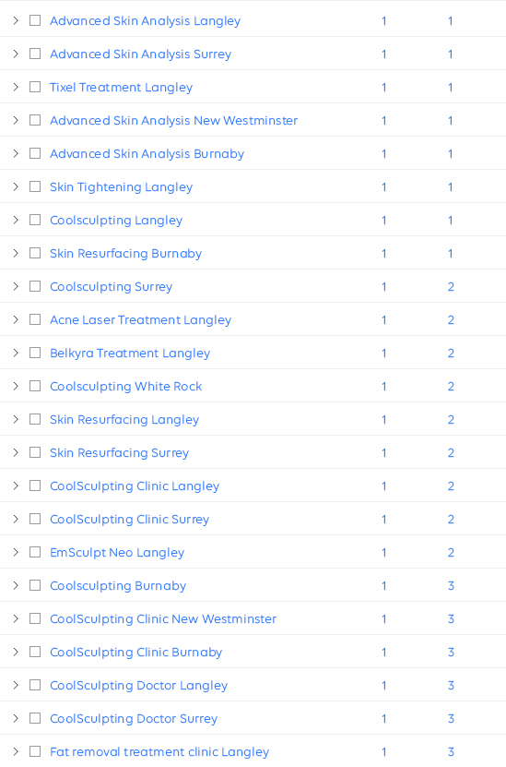The image size is (506, 767).
Task: Click second-column rank 3 for Coolsculpting Burnaby
Action: 451,585
